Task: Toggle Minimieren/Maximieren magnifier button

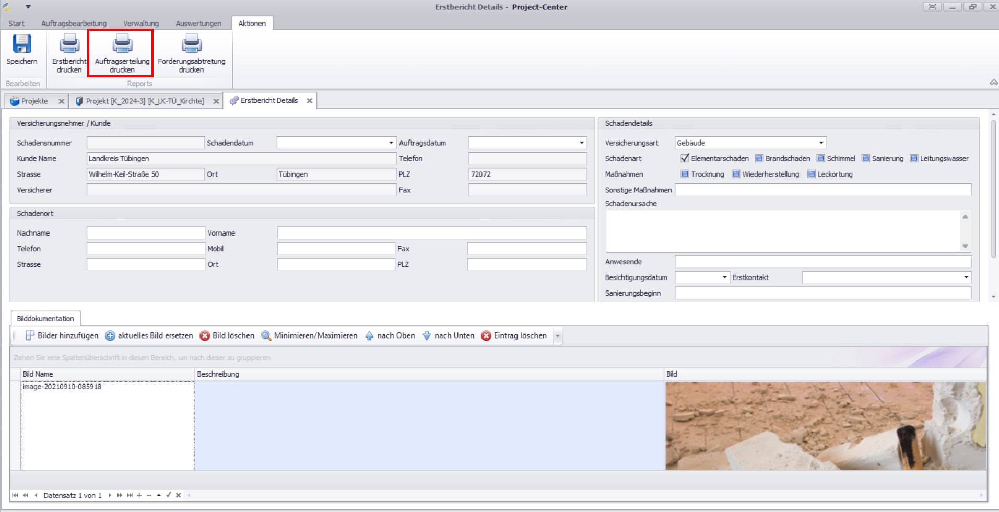Action: tap(310, 335)
